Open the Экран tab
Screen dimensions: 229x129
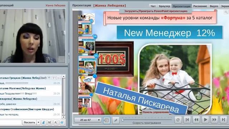[225, 6]
